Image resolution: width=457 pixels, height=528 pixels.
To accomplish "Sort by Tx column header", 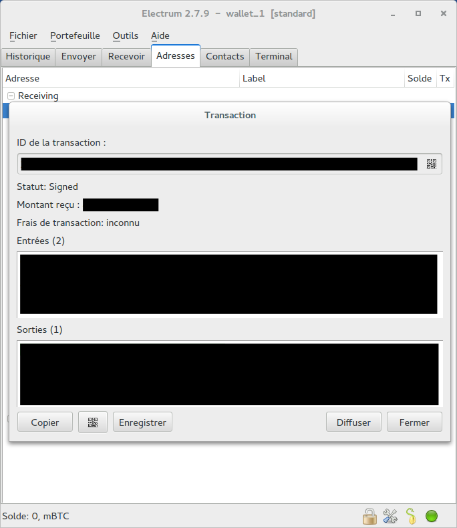I will tap(445, 78).
